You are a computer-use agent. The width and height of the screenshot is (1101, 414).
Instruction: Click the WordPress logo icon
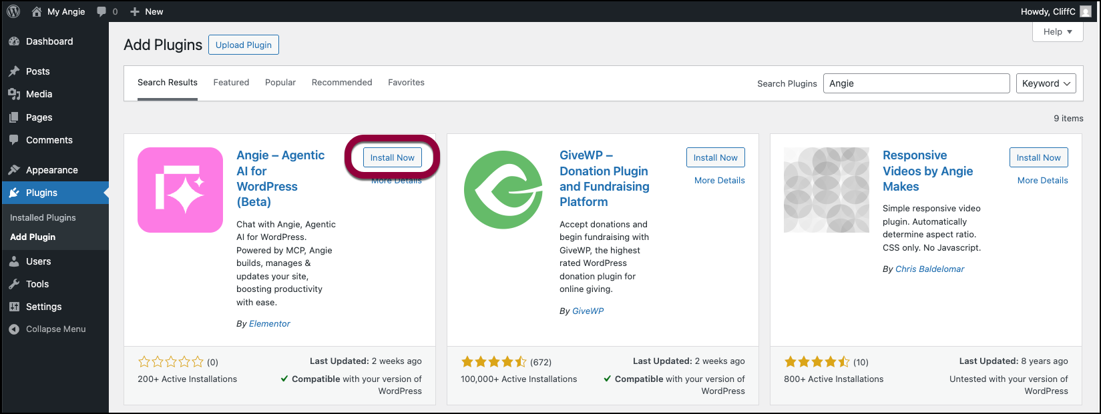click(x=13, y=11)
